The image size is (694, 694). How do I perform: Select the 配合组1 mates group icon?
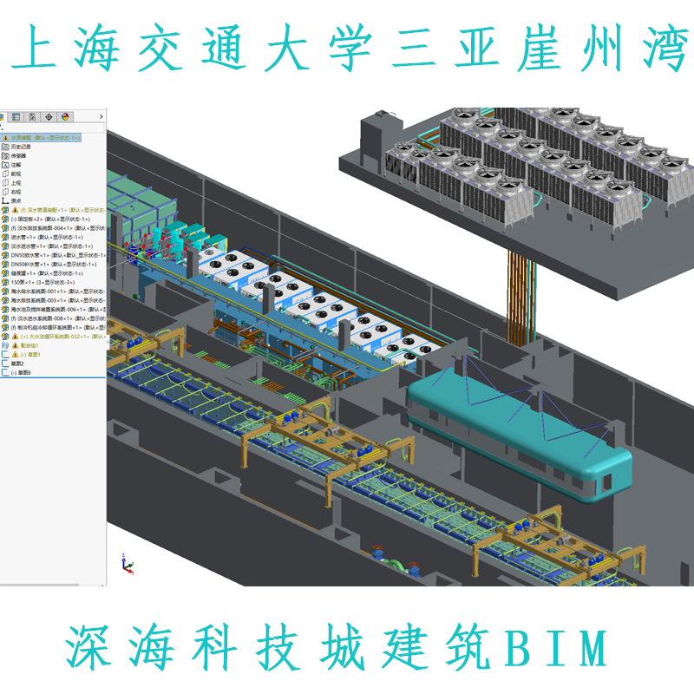coord(5,345)
